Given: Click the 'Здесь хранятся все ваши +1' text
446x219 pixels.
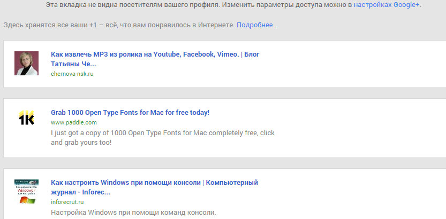Looking at the screenshot, I should [x=119, y=25].
